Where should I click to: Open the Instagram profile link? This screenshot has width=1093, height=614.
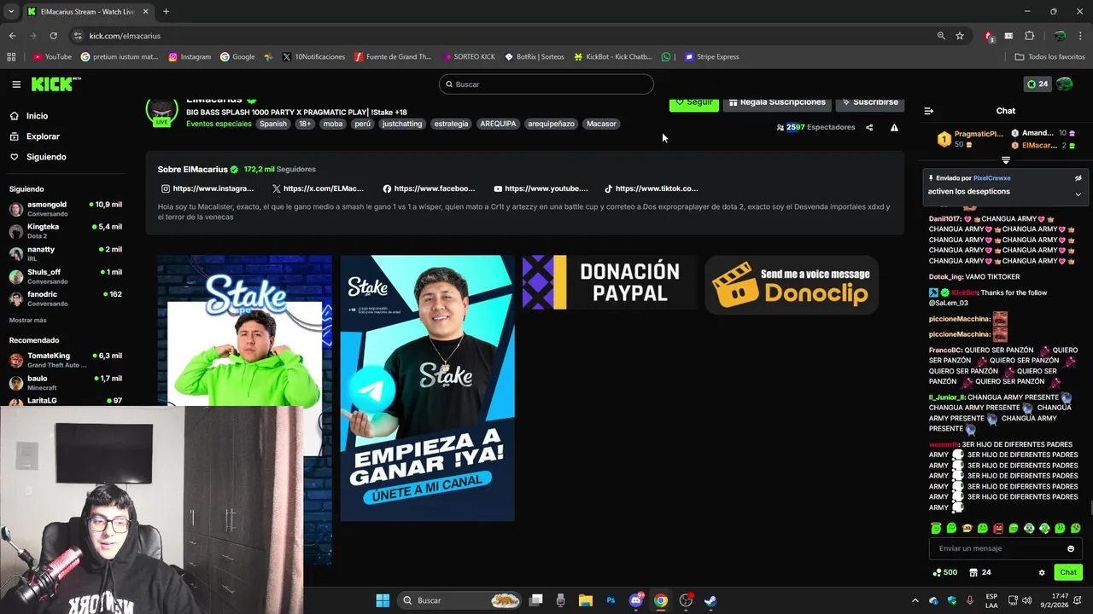tap(207, 188)
